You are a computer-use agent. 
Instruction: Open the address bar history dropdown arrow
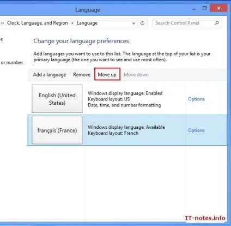pos(133,23)
